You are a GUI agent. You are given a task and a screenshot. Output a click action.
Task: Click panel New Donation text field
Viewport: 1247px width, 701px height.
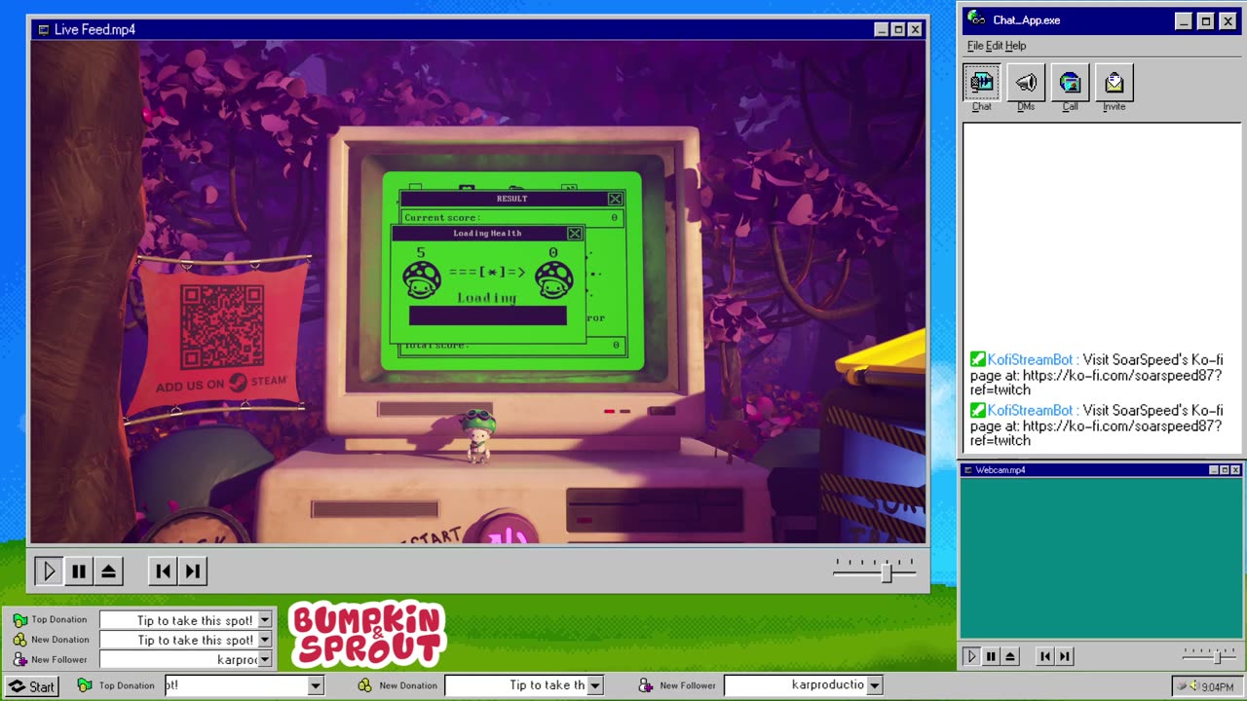pyautogui.click(x=178, y=640)
